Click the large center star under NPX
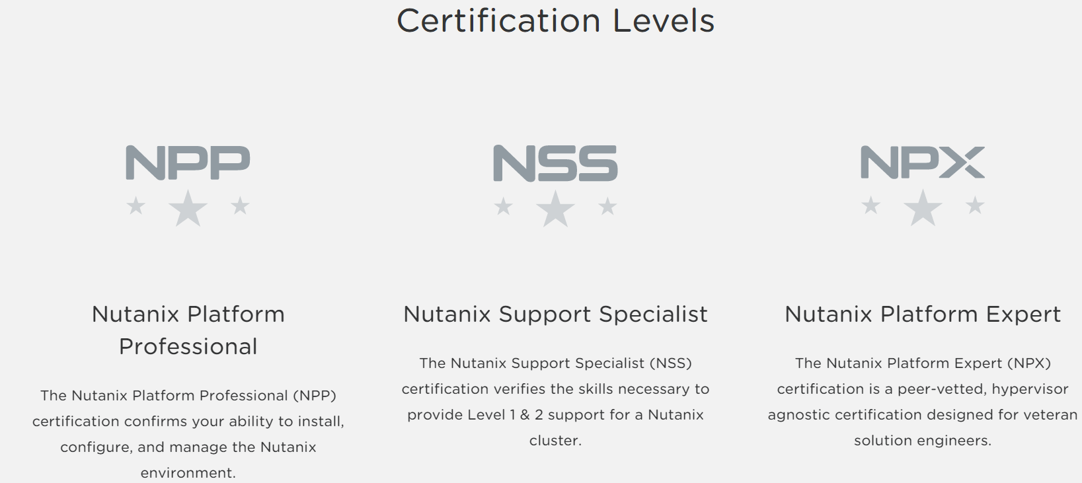 [923, 207]
